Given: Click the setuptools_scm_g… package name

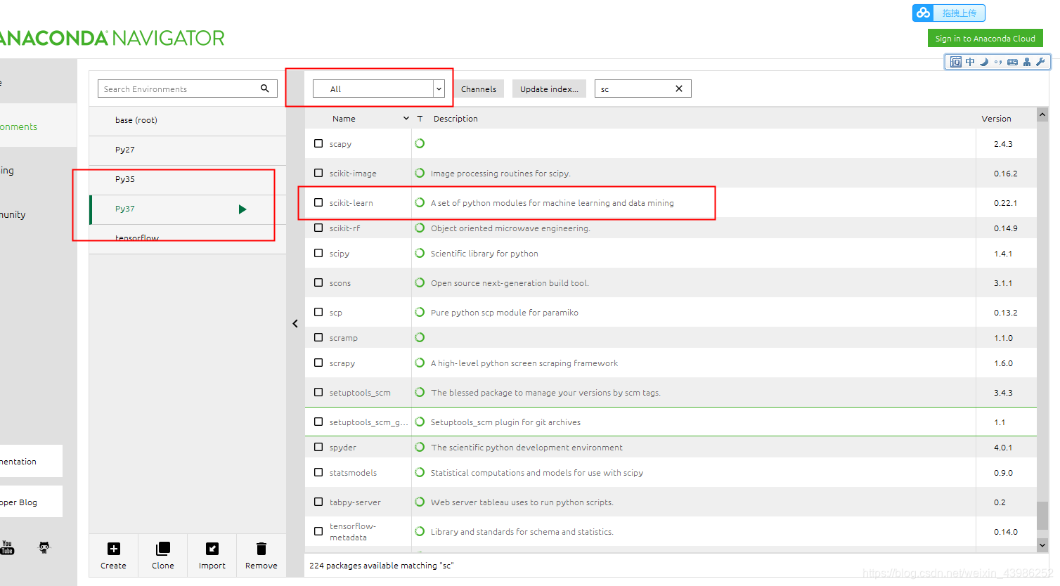Looking at the screenshot, I should [x=369, y=422].
